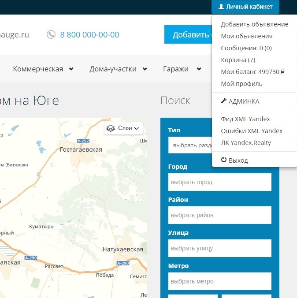Click the layers stack icon on map

(111, 128)
